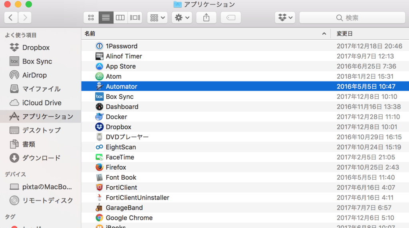Open マイファイル in the sidebar
Image resolution: width=409 pixels, height=228 pixels.
point(40,89)
